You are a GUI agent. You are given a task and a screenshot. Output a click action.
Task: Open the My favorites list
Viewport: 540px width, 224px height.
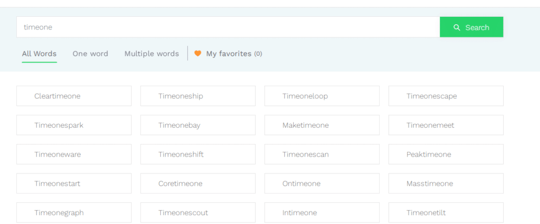(228, 54)
